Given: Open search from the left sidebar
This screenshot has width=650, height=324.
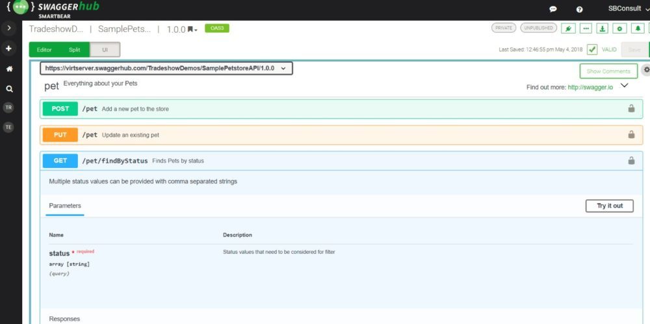Looking at the screenshot, I should click(9, 88).
